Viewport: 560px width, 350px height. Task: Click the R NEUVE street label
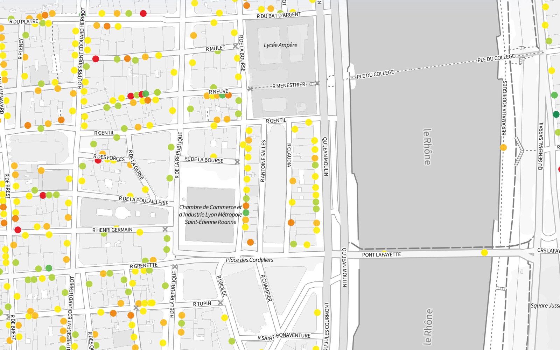218,92
